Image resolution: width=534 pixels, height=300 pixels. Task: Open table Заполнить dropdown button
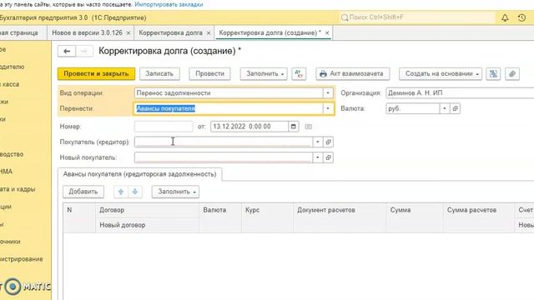pyautogui.click(x=176, y=192)
